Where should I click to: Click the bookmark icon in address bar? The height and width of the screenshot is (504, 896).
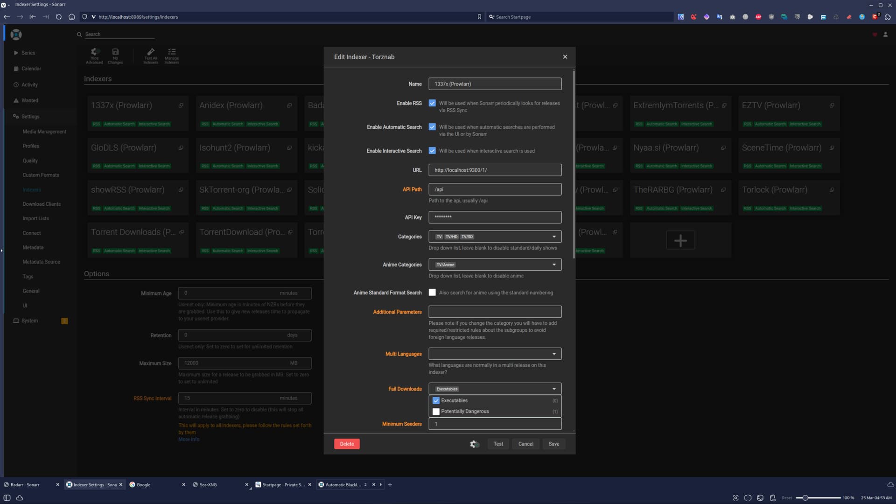click(x=479, y=17)
